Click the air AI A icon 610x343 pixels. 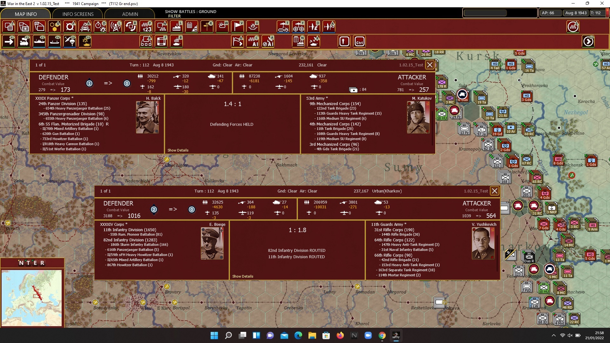click(268, 42)
